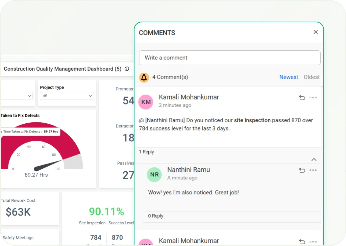Reply to Kamali Mohankumar's first comment

[x=302, y=98]
